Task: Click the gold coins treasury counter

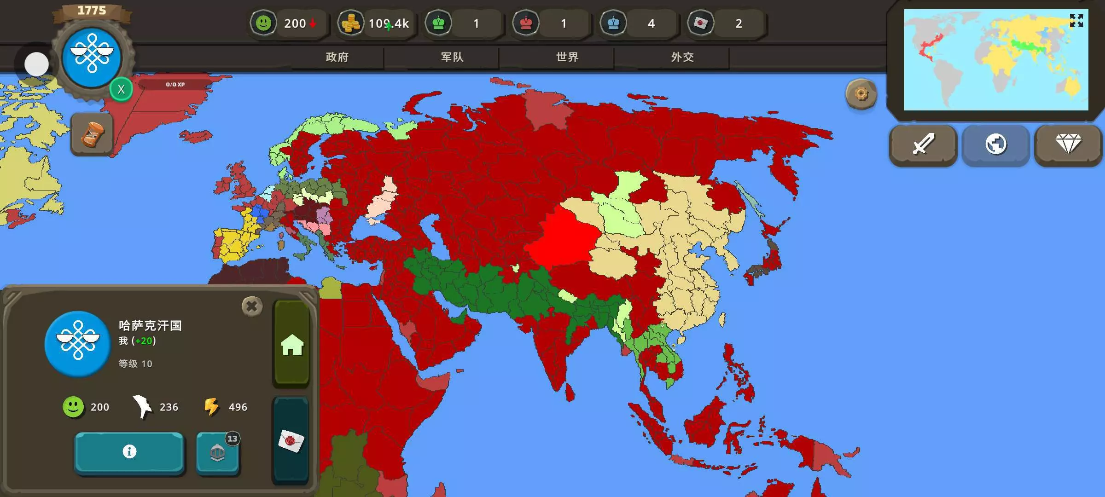Action: click(377, 23)
